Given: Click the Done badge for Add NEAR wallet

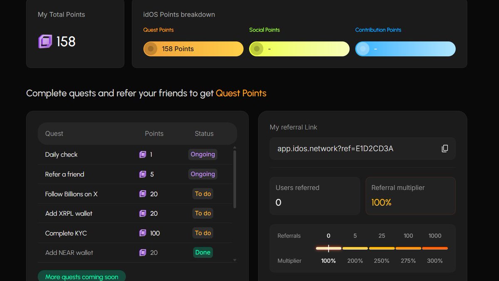Looking at the screenshot, I should click(203, 252).
